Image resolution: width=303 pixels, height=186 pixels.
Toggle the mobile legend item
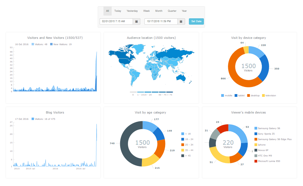(x=227, y=95)
